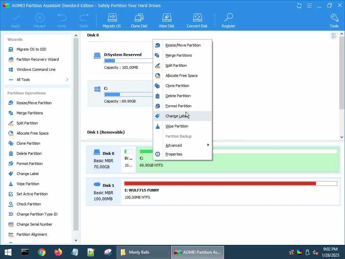Screen dimensions: 345x259
Task: Open the Partition Recovery Wizard
Action: 37,59
